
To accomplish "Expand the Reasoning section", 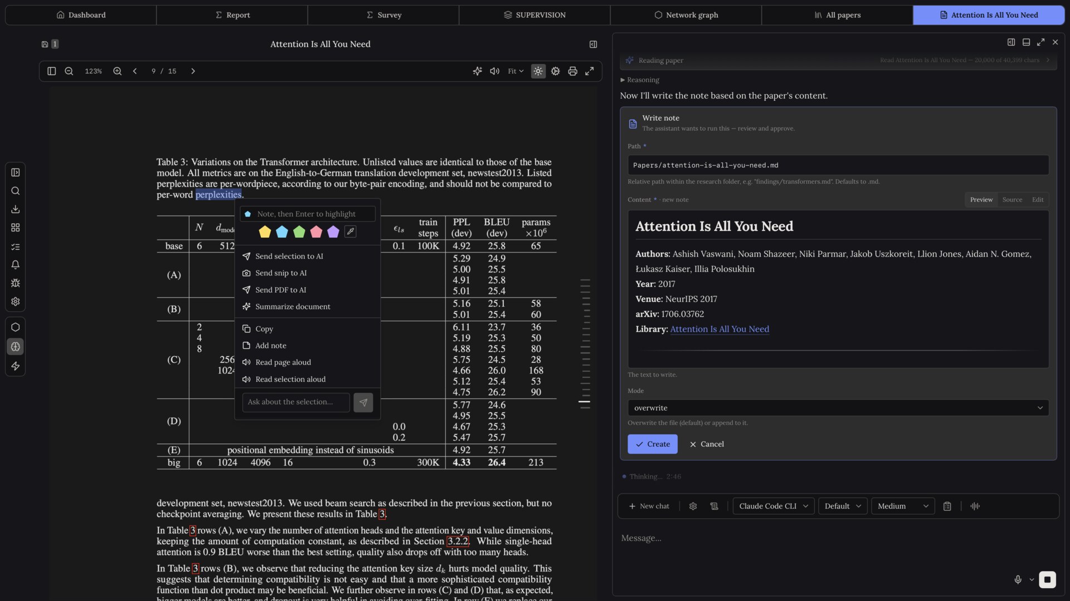I will coord(640,80).
